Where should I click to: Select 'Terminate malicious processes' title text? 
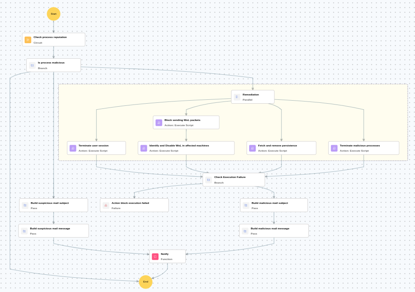360,146
